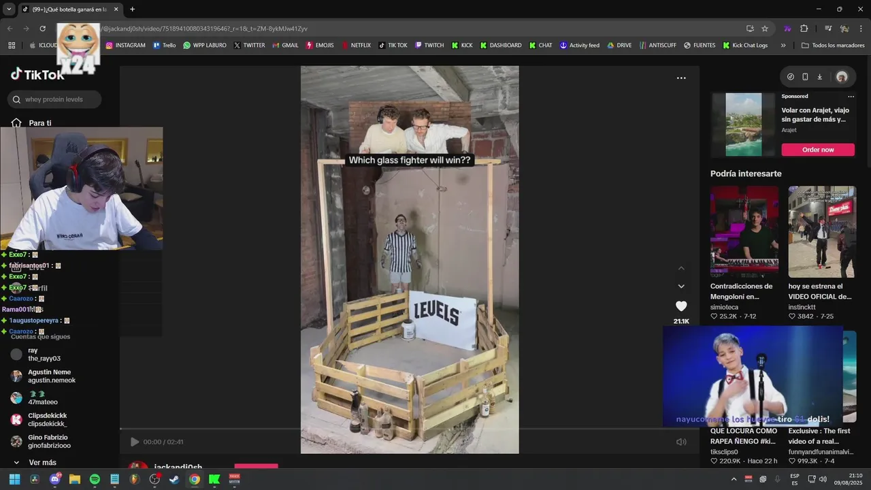871x490 pixels.
Task: Open the Contradicciones de Mengoloni video thumbnail
Action: pyautogui.click(x=744, y=231)
